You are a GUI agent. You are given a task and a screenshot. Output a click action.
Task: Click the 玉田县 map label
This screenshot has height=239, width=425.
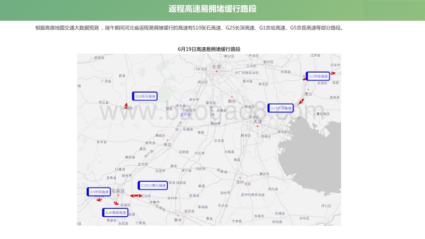(285, 72)
